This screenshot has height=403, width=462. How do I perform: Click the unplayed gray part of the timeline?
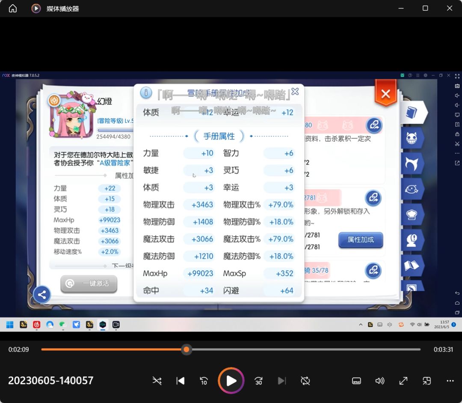coord(306,349)
